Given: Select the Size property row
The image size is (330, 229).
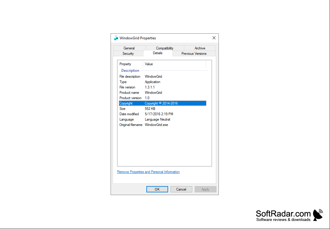Looking at the screenshot, I should [x=162, y=109].
